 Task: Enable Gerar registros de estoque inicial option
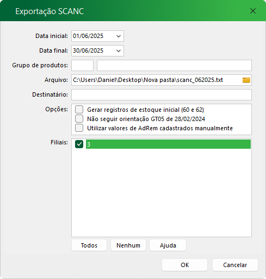coord(79,110)
